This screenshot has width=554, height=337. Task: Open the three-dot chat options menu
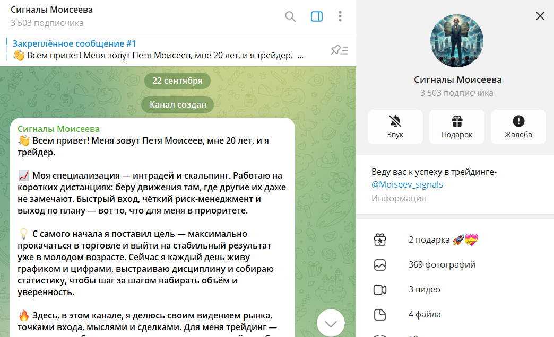coord(340,16)
